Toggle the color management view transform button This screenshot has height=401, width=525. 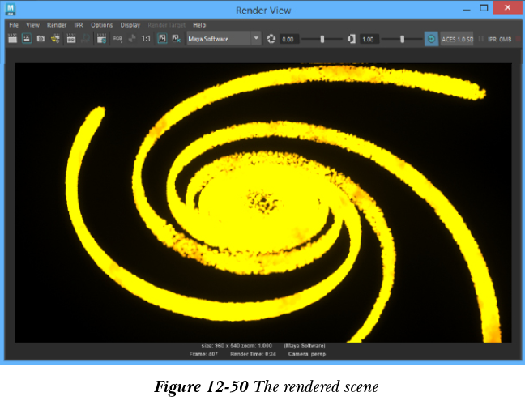tap(431, 38)
